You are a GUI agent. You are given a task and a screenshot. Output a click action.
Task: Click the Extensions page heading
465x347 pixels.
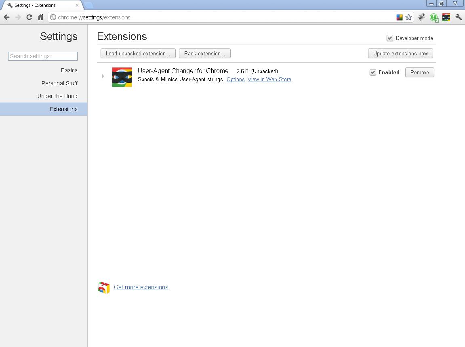(122, 36)
